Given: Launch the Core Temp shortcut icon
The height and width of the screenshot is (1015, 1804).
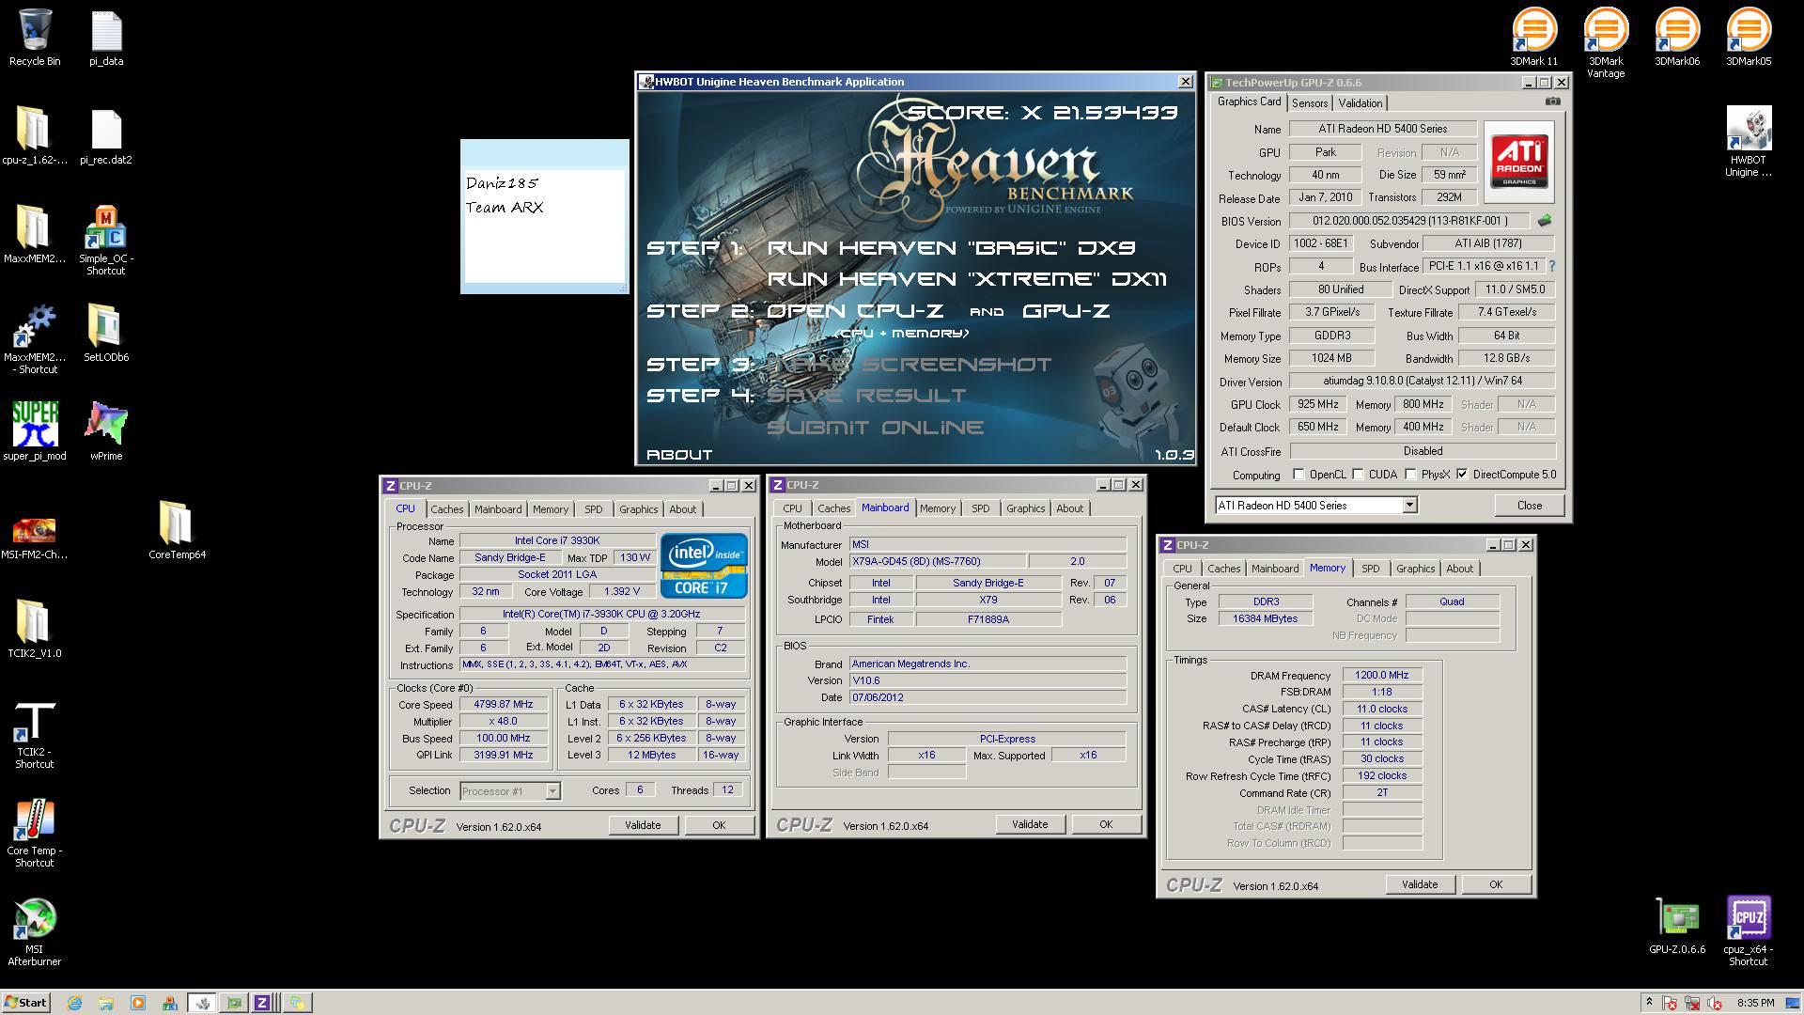Looking at the screenshot, I should 35,833.
